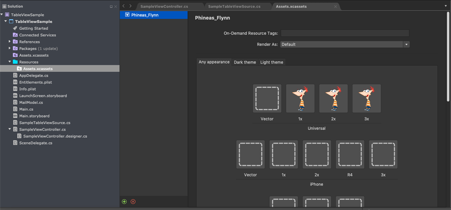451x210 pixels.
Task: Click the Solution pad header icon
Action: 4,6
